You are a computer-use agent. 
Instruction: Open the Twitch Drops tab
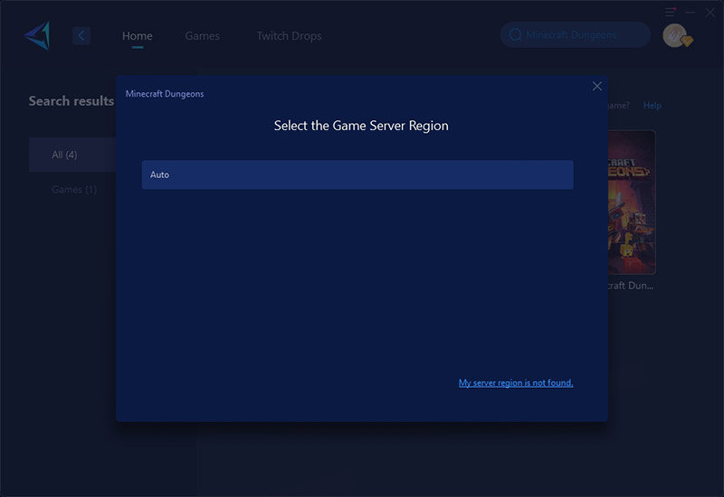[289, 36]
